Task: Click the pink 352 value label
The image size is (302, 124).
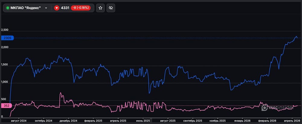Action: tap(6, 105)
